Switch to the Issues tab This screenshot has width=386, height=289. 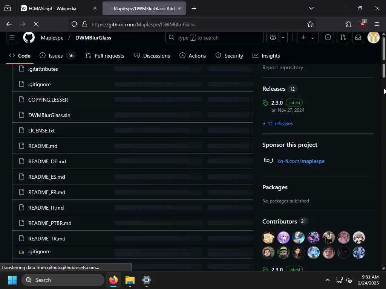(57, 56)
